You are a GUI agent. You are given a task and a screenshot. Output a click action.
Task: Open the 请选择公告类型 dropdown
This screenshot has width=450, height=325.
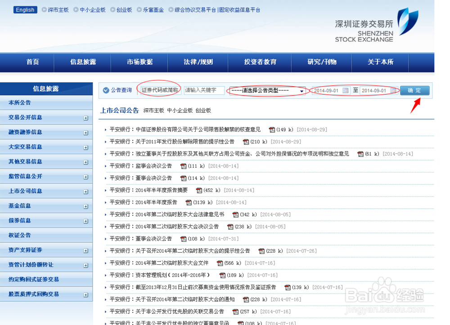267,91
